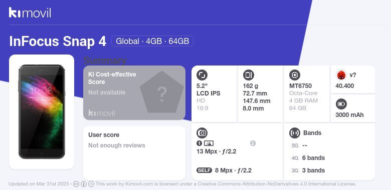Click the camera specs icon
391x190 pixels.
pos(202,133)
